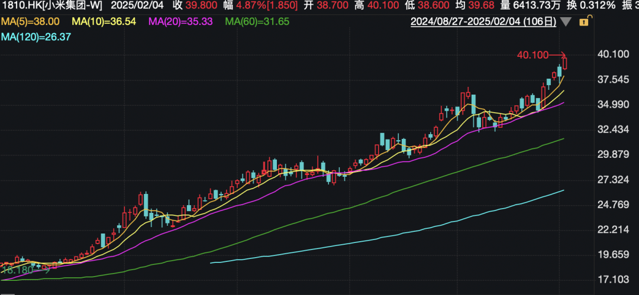639x295 pixels.
Task: Click the date 2025/02/04 in header
Action: (x=138, y=6)
